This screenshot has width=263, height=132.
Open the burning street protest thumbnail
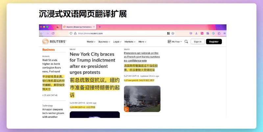pyautogui.click(x=142, y=99)
